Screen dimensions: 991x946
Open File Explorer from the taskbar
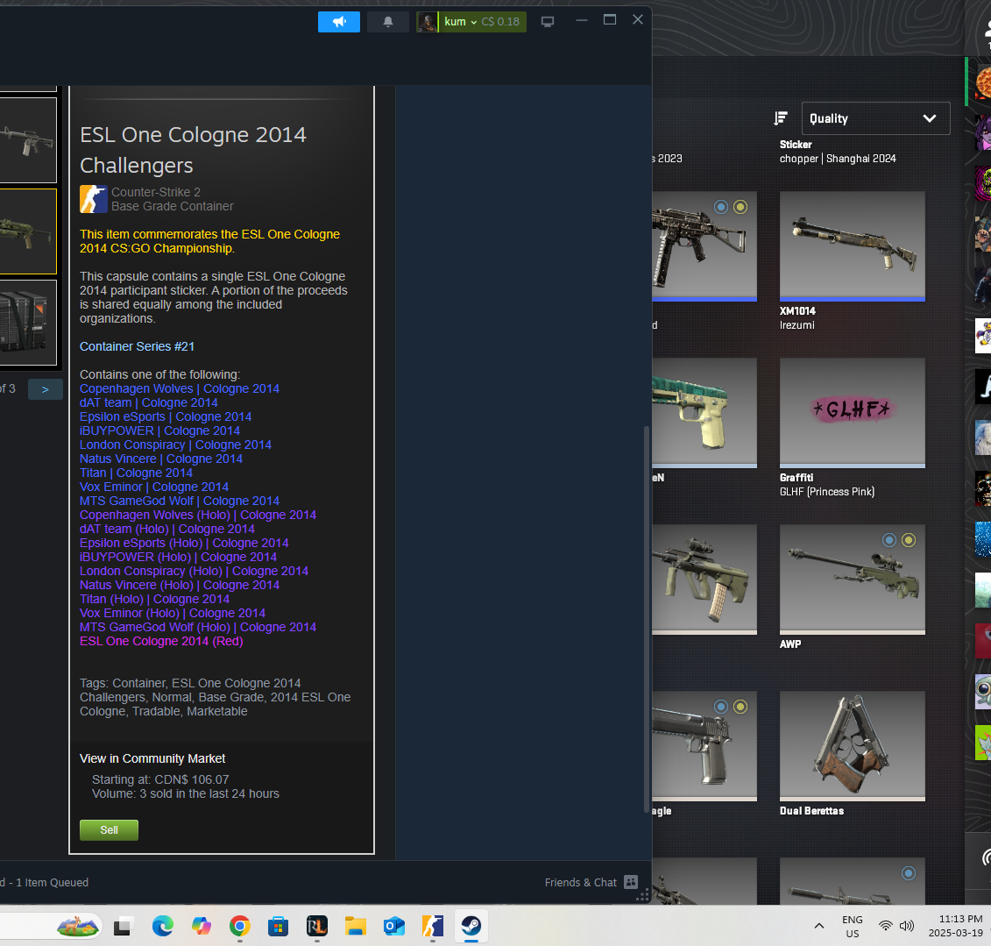tap(355, 927)
